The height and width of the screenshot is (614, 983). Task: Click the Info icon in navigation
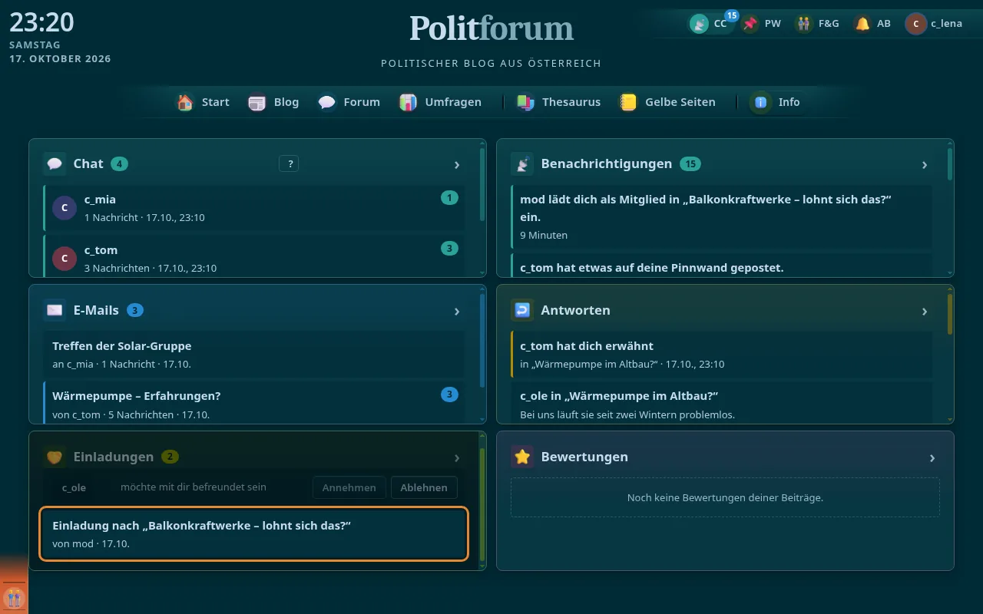click(761, 102)
